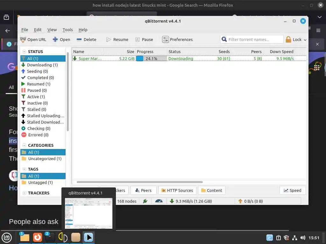Image resolution: width=326 pixels, height=244 pixels.
Task: Click the green connection status plug icon
Action: coord(145,201)
